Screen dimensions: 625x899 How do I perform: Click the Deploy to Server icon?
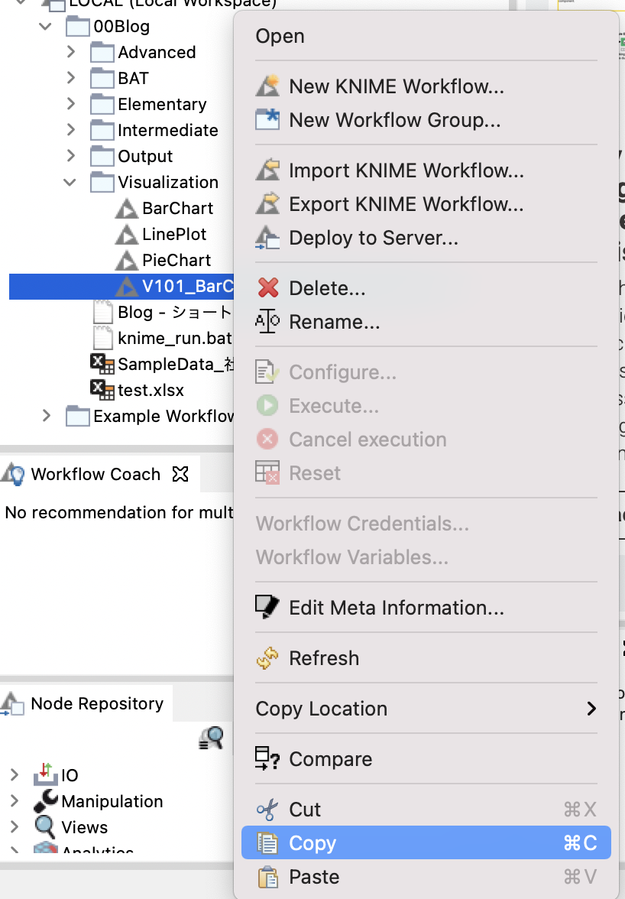point(267,237)
